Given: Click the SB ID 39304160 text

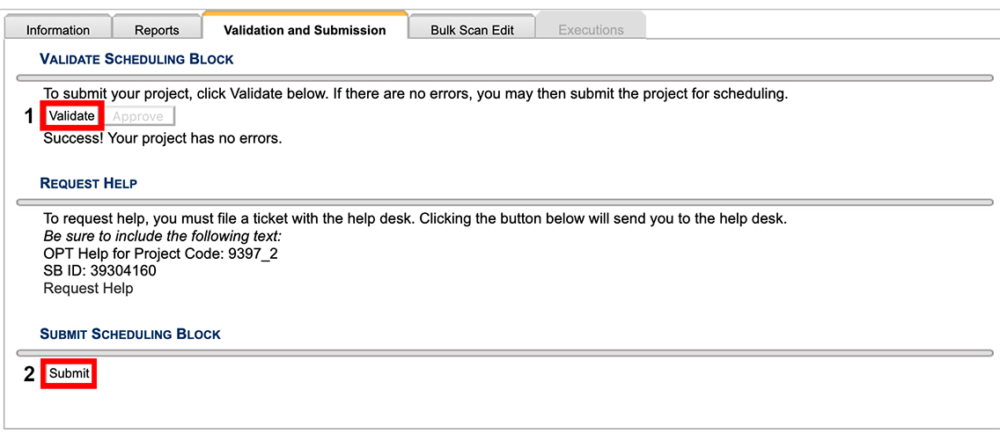Looking at the screenshot, I should click(99, 271).
